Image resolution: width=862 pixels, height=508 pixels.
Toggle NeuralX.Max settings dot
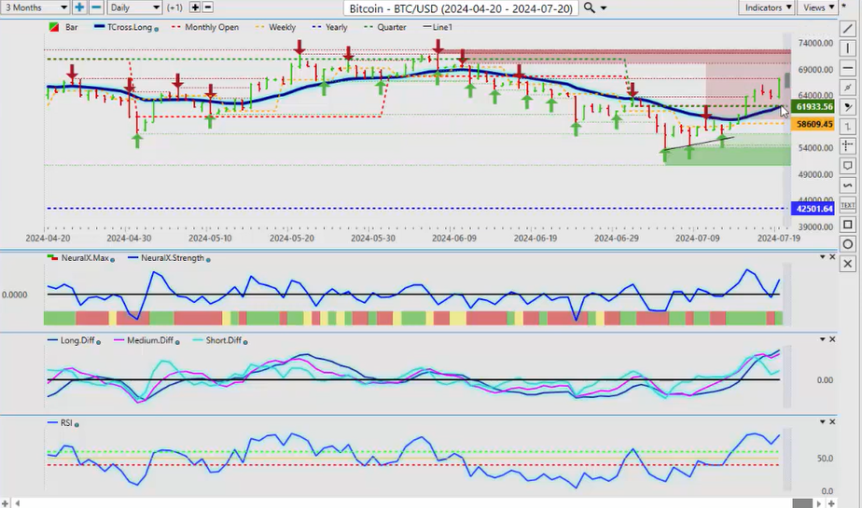(x=113, y=259)
